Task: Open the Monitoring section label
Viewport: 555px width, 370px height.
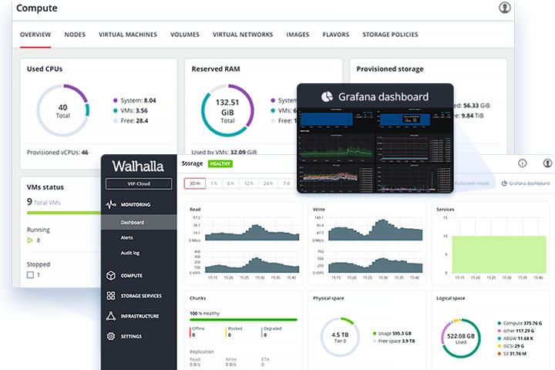Action: pos(136,204)
